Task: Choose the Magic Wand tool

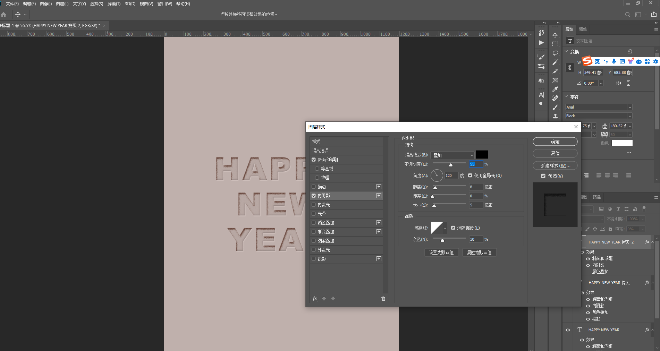Action: [555, 62]
